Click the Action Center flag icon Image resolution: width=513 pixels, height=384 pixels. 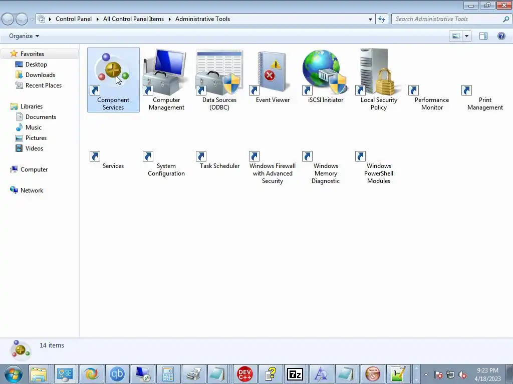tap(438, 375)
